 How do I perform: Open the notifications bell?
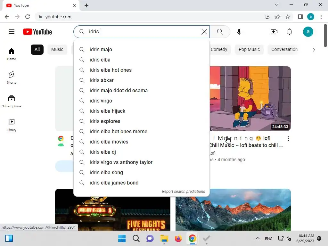290,32
